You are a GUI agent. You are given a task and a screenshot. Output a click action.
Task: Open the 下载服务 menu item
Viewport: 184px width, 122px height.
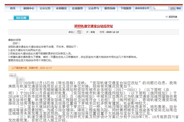(126, 8)
